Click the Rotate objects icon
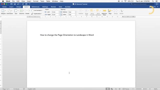The image size is (160, 90). click(121, 12)
